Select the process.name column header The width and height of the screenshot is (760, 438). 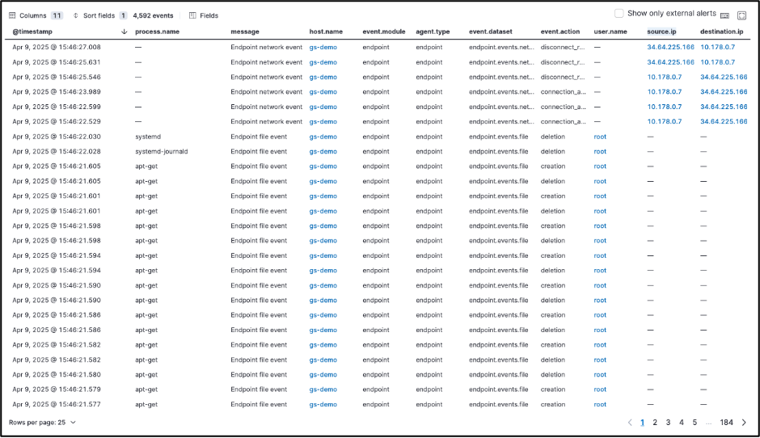pos(157,32)
